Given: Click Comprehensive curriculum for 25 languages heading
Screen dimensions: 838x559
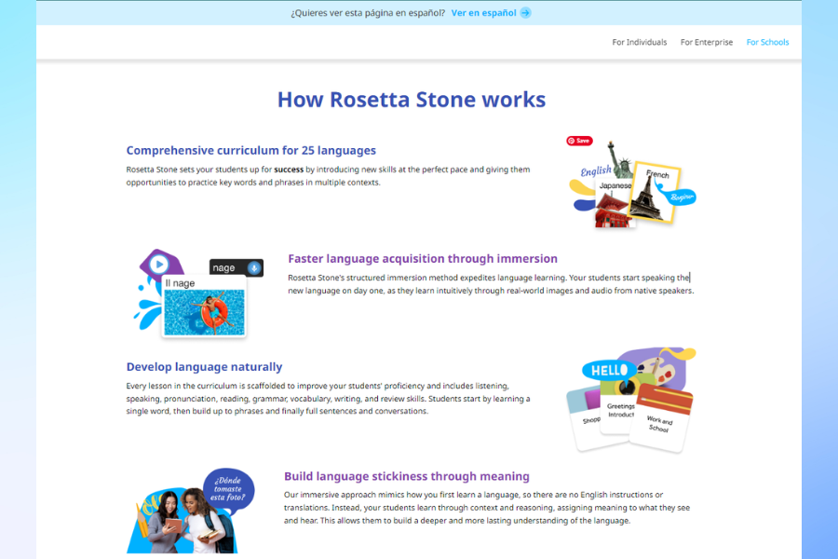Looking at the screenshot, I should 251,150.
